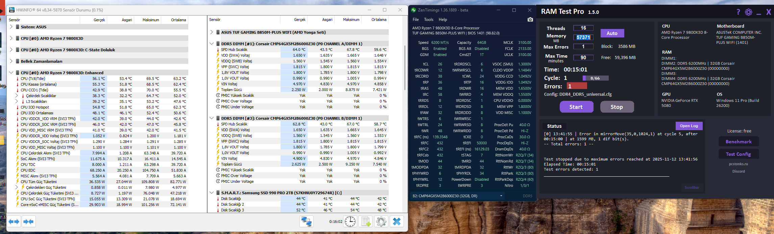Image resolution: width=774 pixels, height=234 pixels.
Task: Click Maksimum column header in right pane
Action: coord(351,20)
